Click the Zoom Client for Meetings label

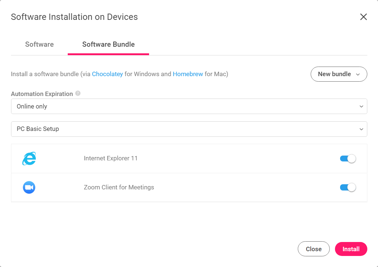click(119, 187)
